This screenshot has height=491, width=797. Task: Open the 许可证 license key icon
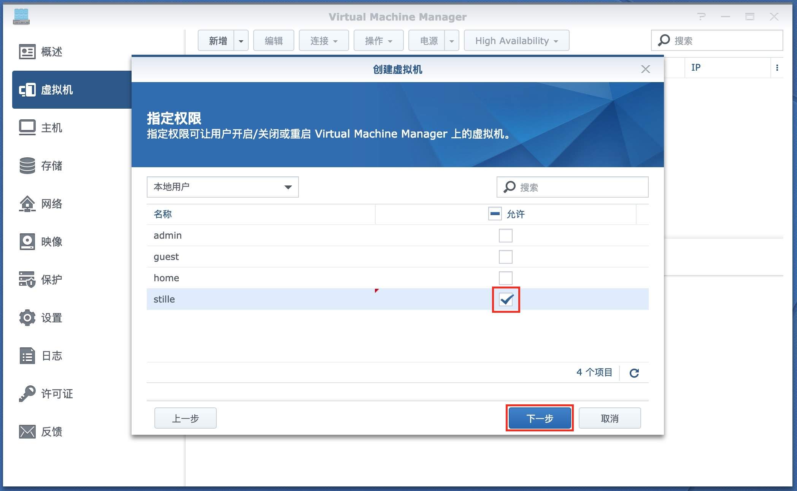[27, 394]
